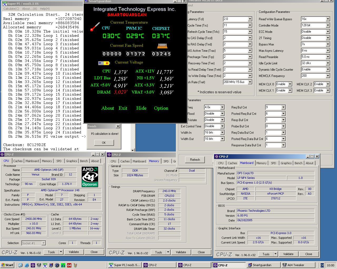Open Width In 16 bits dropdown
The width and height of the screenshot is (337, 269).
[x=222, y=132]
